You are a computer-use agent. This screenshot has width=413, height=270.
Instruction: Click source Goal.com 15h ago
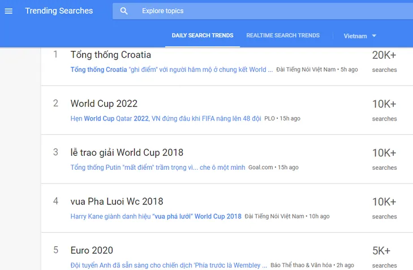pos(273,168)
